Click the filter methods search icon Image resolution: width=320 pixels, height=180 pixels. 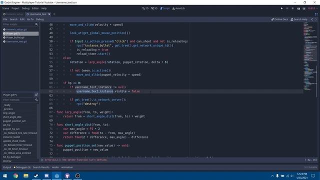coord(36,100)
